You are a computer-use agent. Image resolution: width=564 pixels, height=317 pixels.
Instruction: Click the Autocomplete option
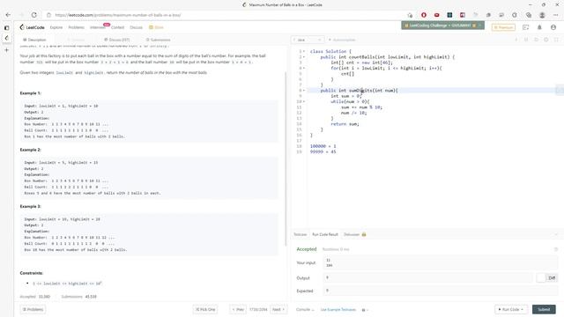coord(342,40)
